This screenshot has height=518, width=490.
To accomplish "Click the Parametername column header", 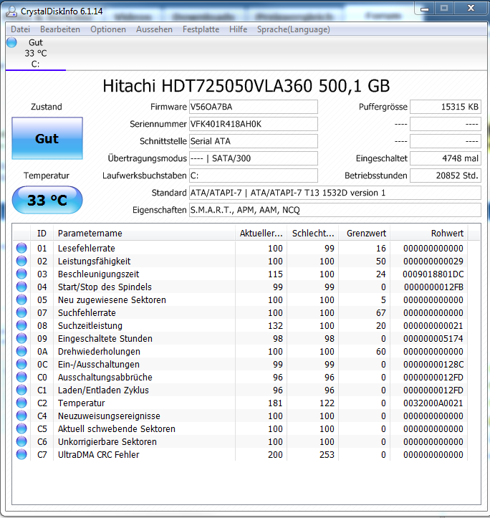I will tap(144, 234).
